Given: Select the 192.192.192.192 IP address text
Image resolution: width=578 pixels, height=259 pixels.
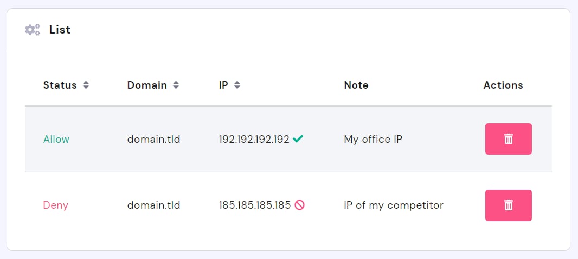Looking at the screenshot, I should point(254,139).
